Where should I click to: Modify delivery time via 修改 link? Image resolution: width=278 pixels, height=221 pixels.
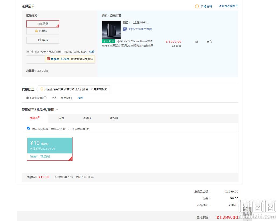coord(92,52)
